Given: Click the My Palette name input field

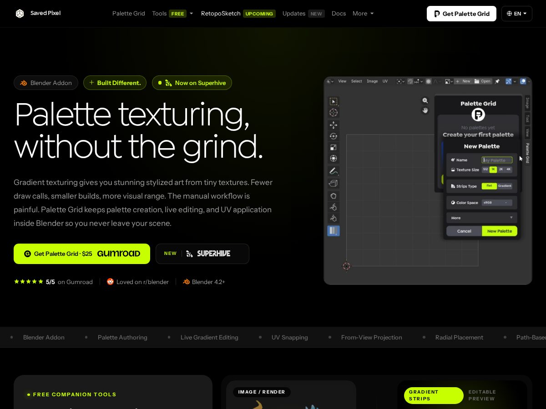Looking at the screenshot, I should point(497,160).
